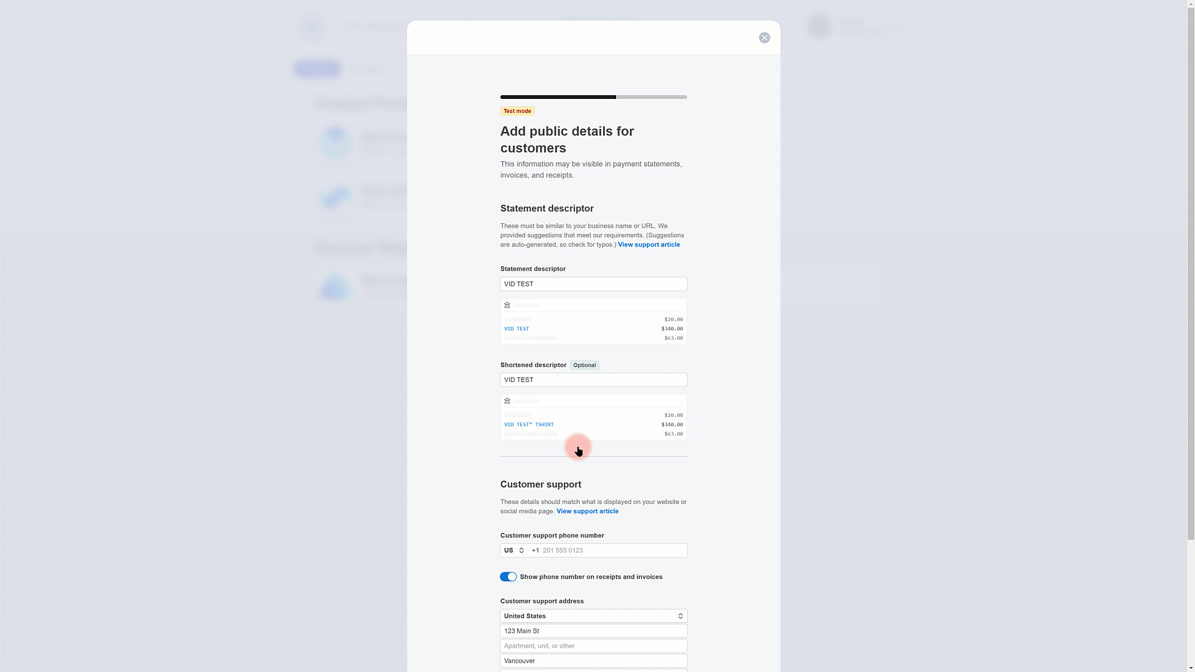Focus the Statement descriptor text field
The height and width of the screenshot is (672, 1195).
click(593, 284)
